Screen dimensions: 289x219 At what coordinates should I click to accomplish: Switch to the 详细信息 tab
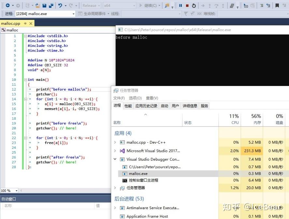coord(190,106)
